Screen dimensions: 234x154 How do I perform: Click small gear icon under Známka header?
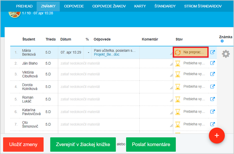click(x=222, y=41)
